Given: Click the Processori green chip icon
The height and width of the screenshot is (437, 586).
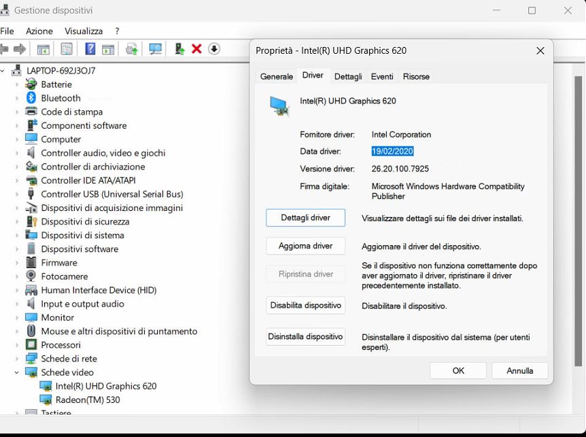Looking at the screenshot, I should pyautogui.click(x=31, y=344).
